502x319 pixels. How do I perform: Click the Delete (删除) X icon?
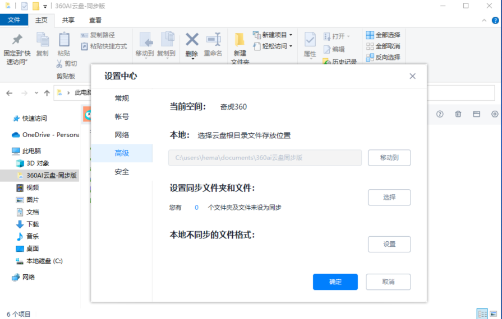pyautogui.click(x=192, y=40)
